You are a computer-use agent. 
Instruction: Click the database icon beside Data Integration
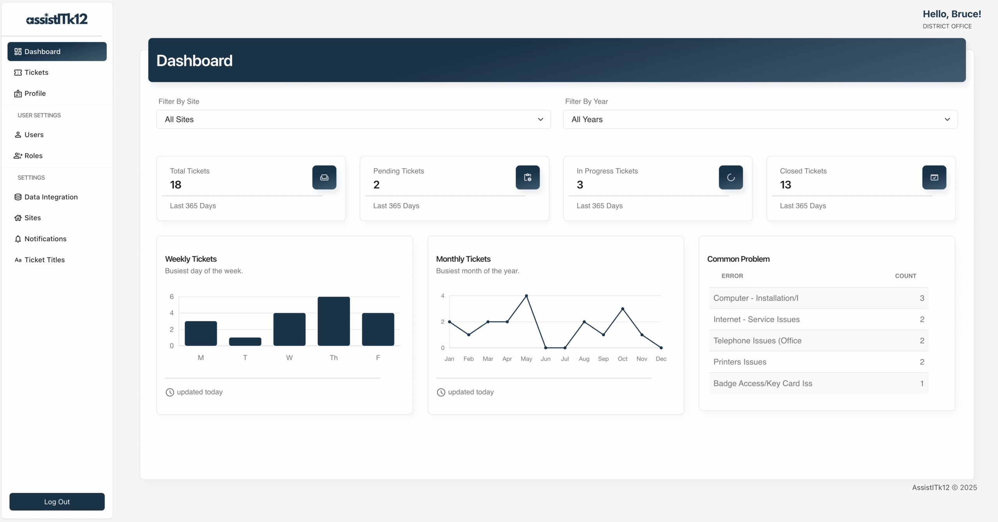click(x=18, y=197)
